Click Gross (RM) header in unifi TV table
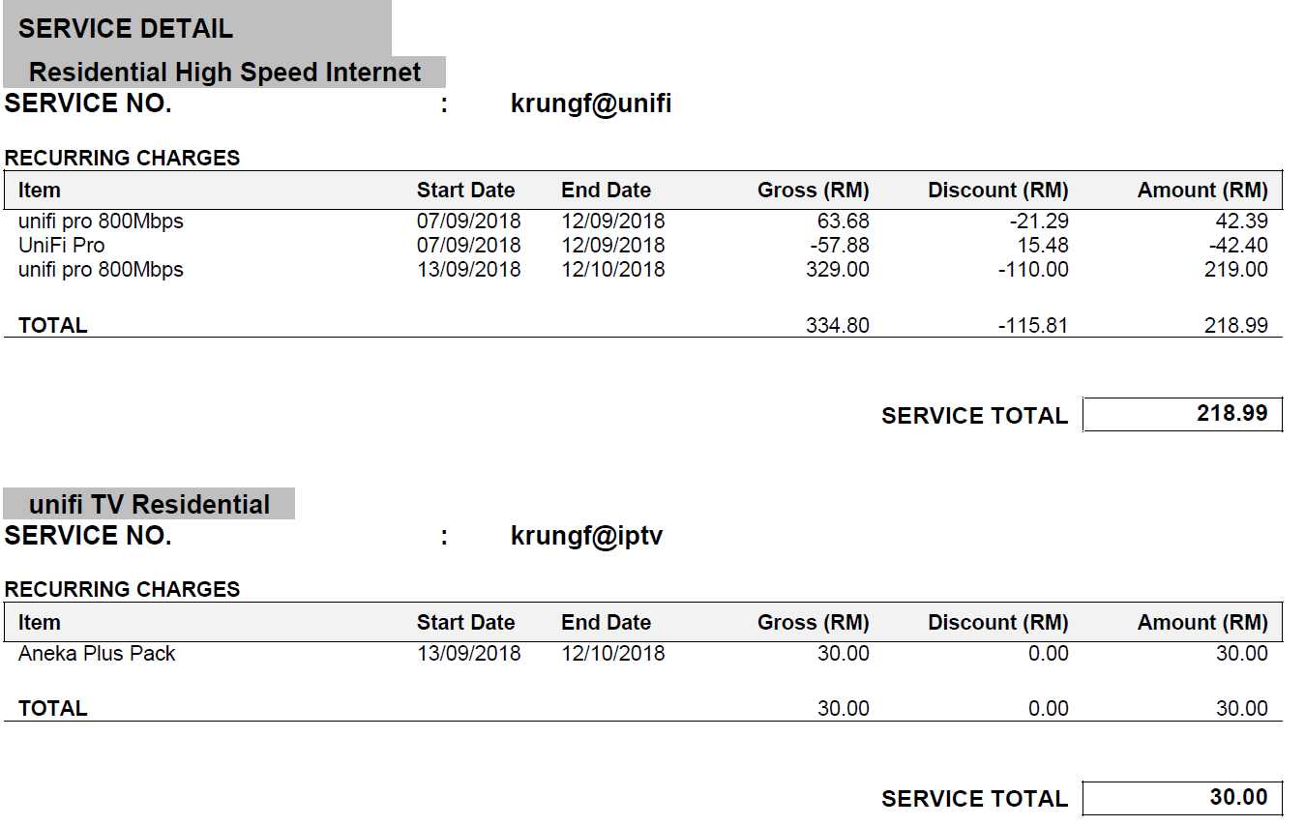The width and height of the screenshot is (1305, 826). pyautogui.click(x=814, y=623)
